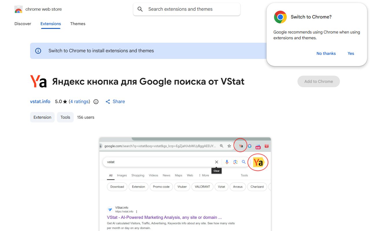Click the Tools category chip
The height and width of the screenshot is (231, 370).
click(x=65, y=117)
